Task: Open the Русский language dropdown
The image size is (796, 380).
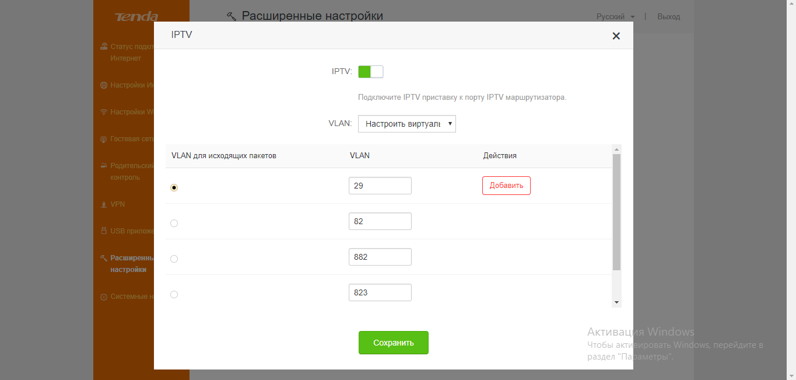Action: 615,17
